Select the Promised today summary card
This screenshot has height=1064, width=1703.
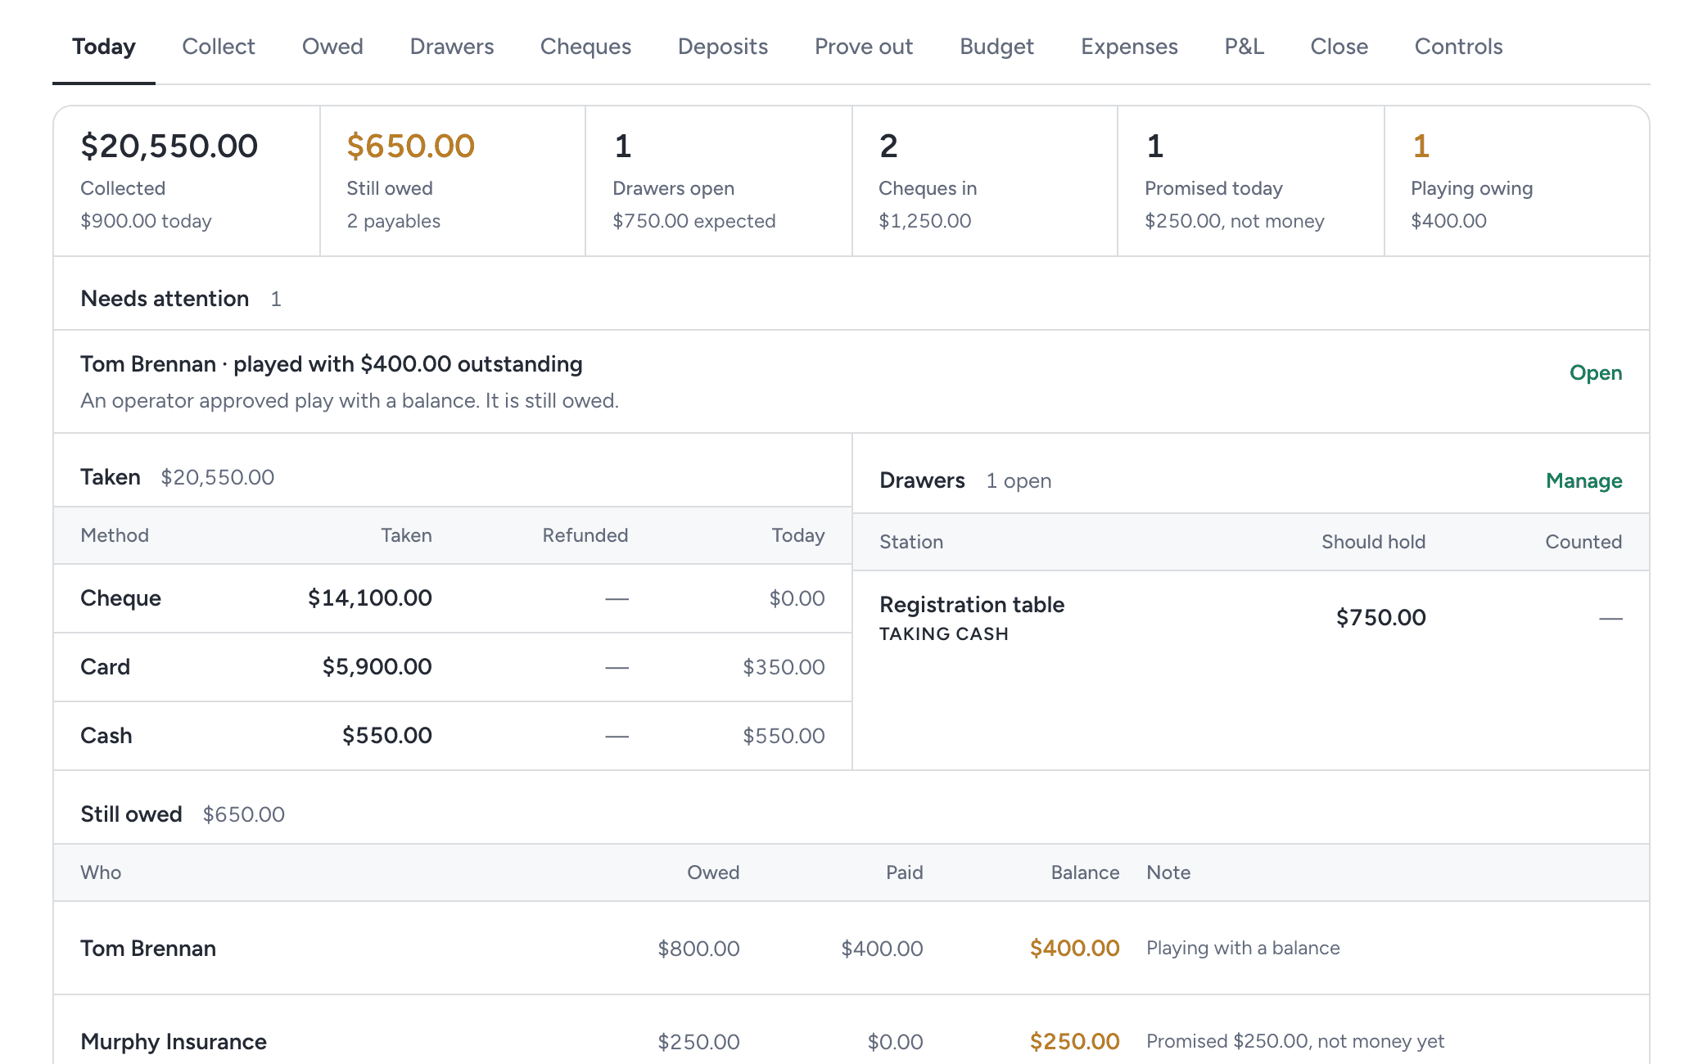click(1251, 181)
